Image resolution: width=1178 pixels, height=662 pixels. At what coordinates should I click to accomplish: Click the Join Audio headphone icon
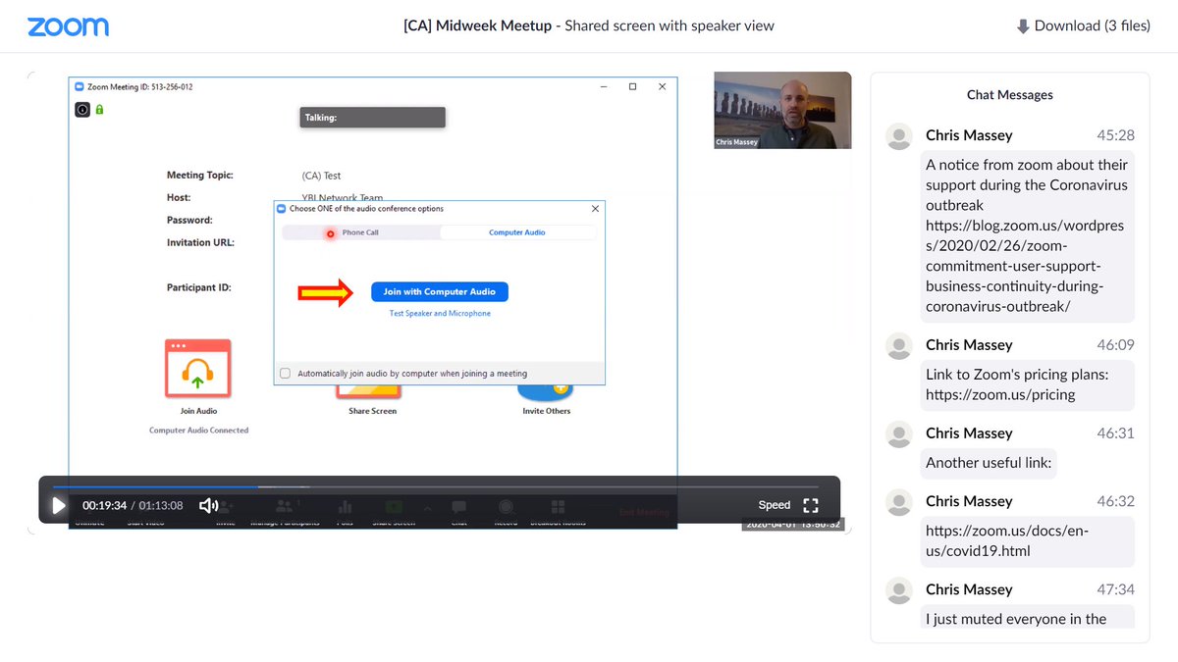[x=198, y=369]
